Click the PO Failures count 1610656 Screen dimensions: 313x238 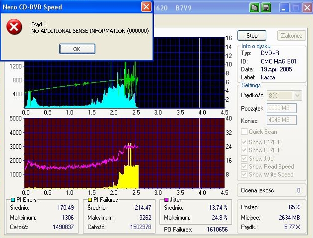coord(217,230)
